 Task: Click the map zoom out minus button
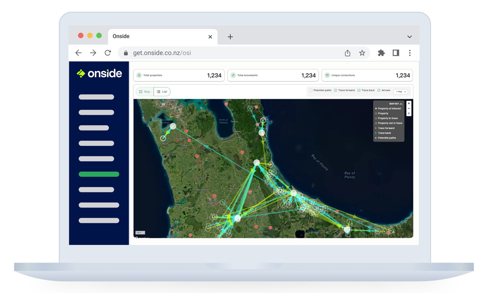click(409, 108)
